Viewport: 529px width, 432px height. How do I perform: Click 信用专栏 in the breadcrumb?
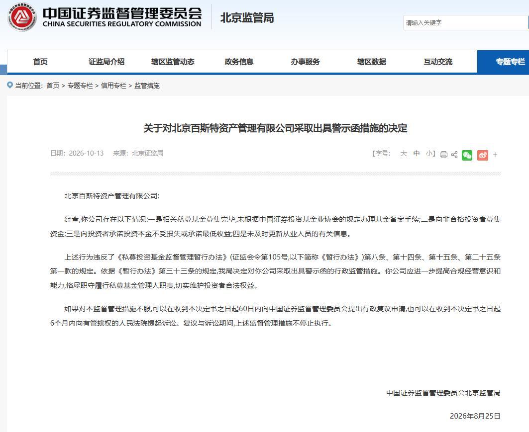click(x=113, y=86)
